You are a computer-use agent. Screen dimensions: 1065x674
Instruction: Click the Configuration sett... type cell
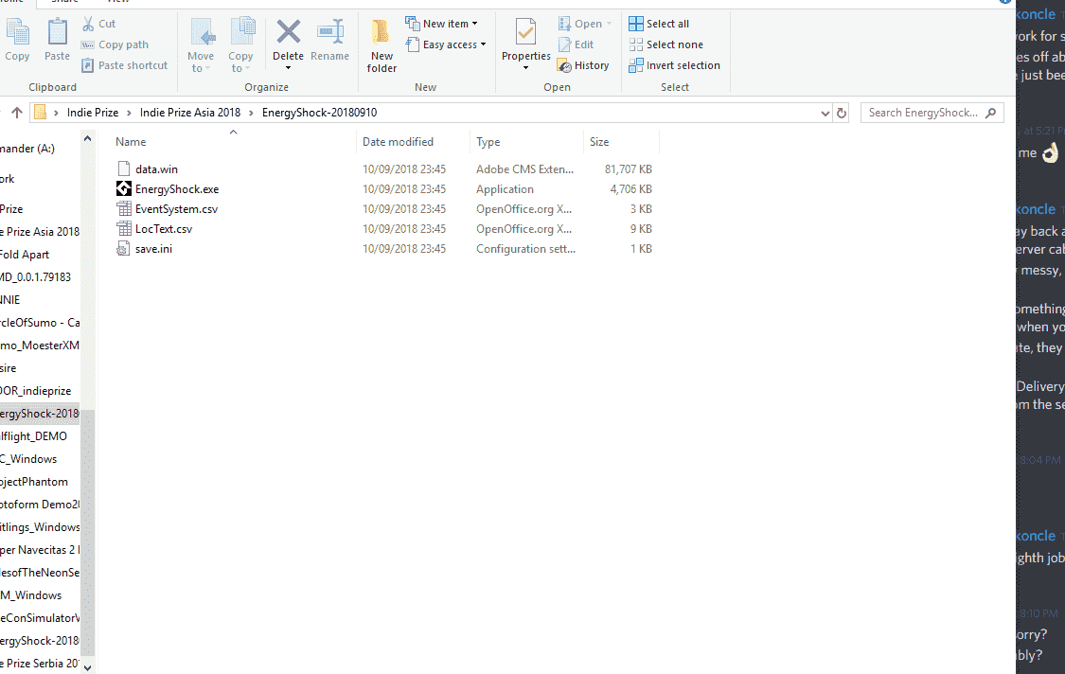[x=525, y=249]
